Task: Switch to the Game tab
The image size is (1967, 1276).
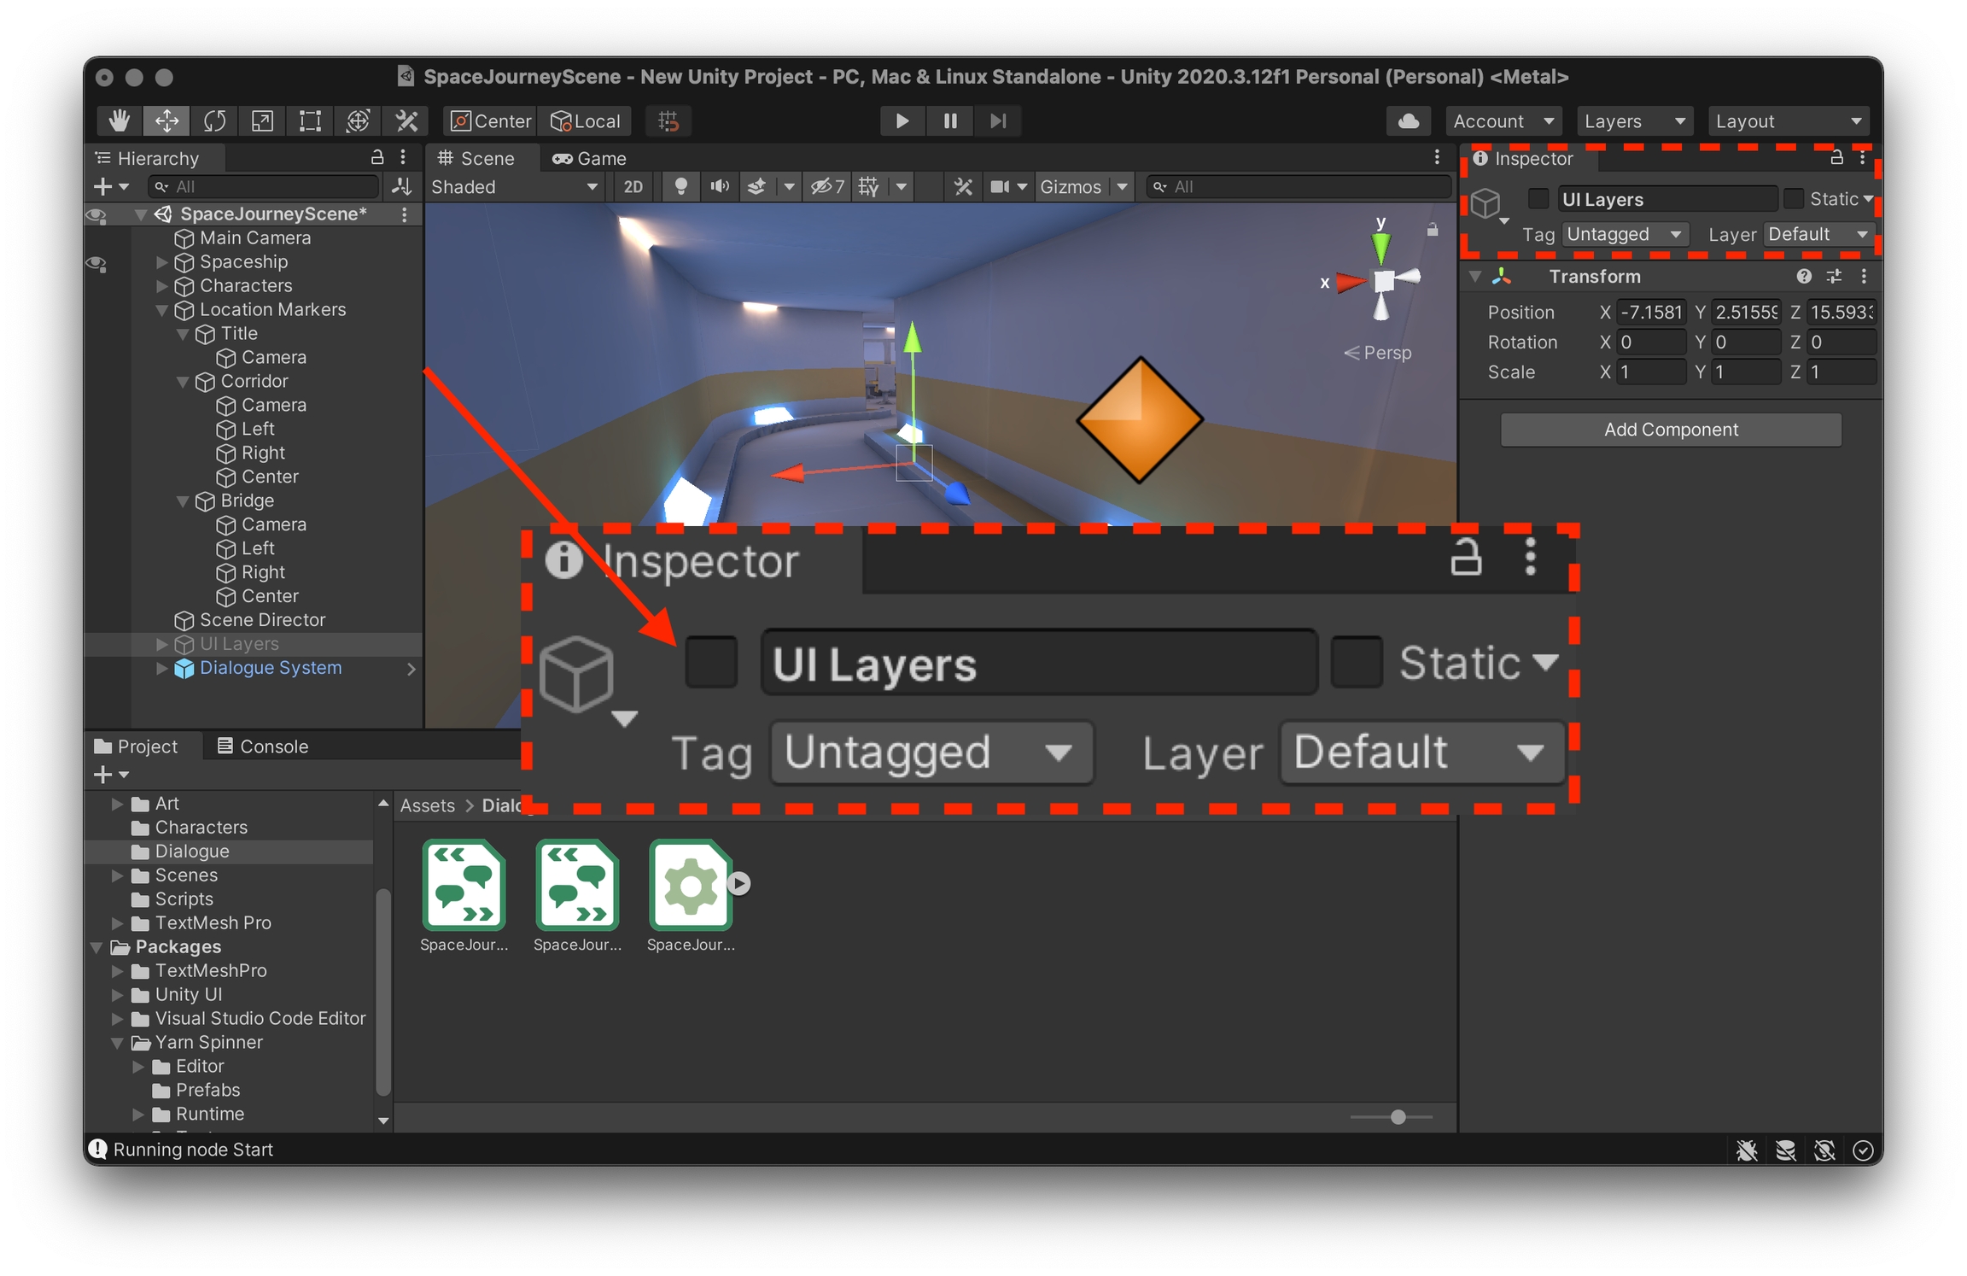Action: [x=590, y=158]
